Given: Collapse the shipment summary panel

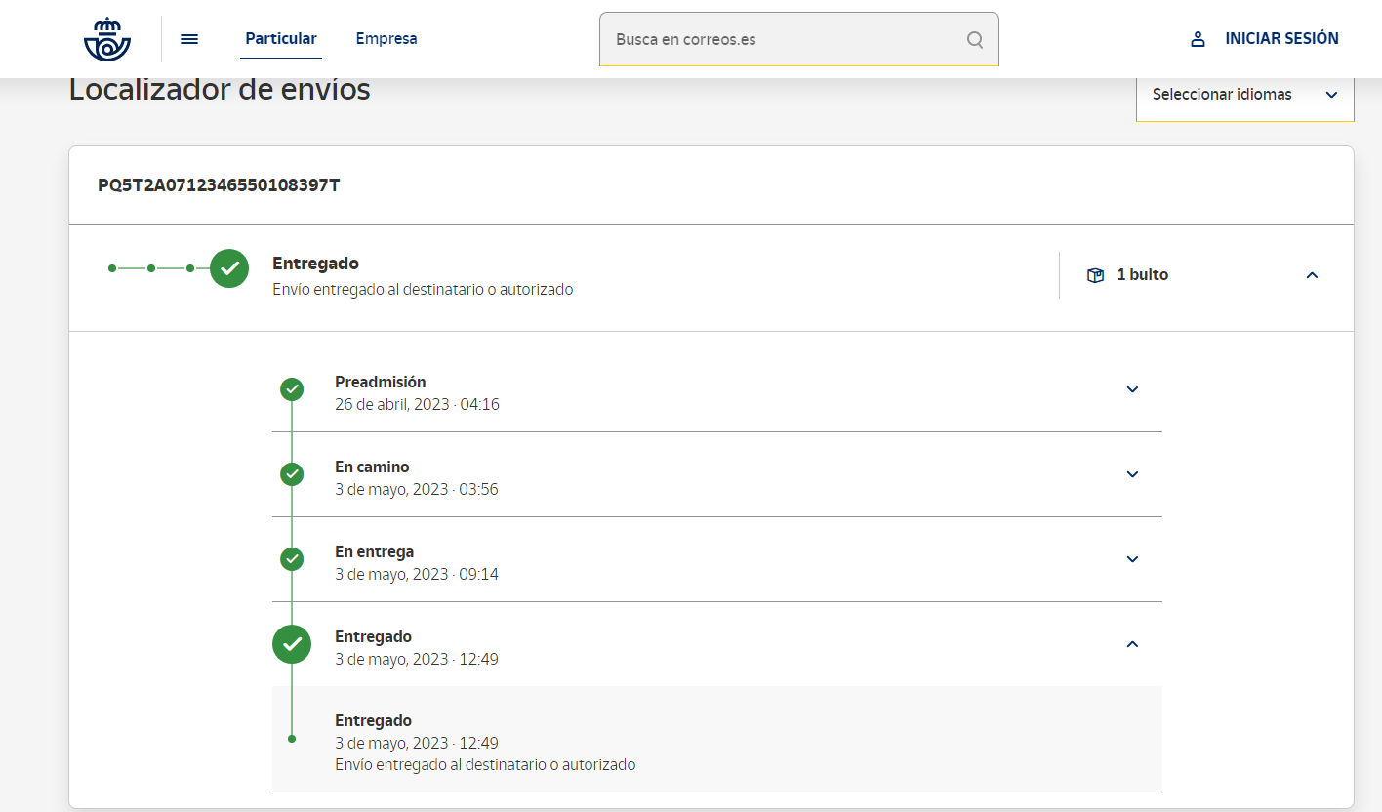Looking at the screenshot, I should [1312, 275].
